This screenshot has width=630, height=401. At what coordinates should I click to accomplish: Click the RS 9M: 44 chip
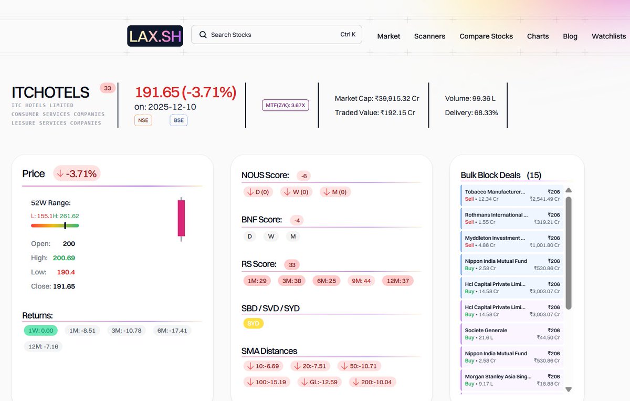[362, 281]
